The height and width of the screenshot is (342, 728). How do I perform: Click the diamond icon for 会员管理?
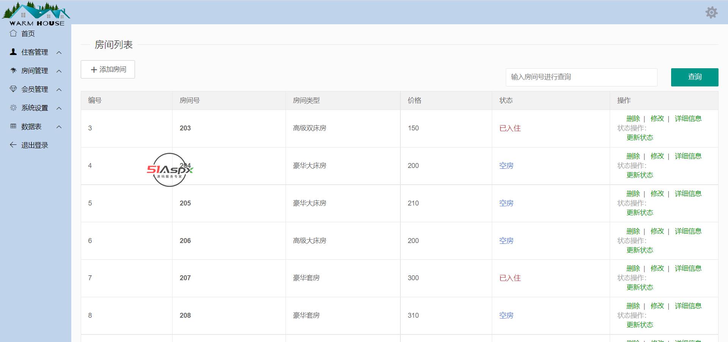13,89
